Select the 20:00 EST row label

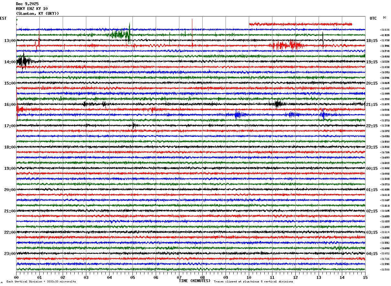(10, 190)
